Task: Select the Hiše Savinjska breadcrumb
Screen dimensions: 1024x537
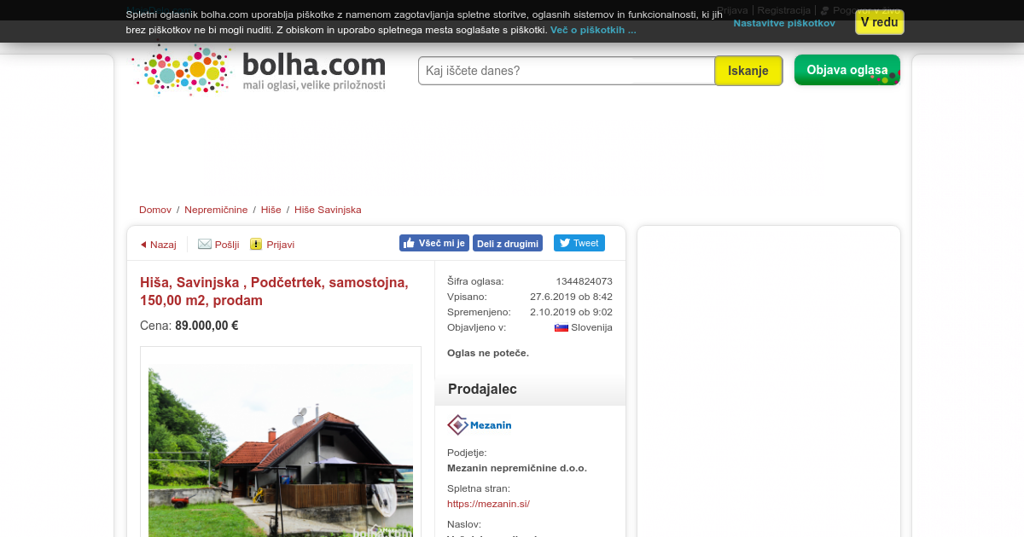Action: 328,210
